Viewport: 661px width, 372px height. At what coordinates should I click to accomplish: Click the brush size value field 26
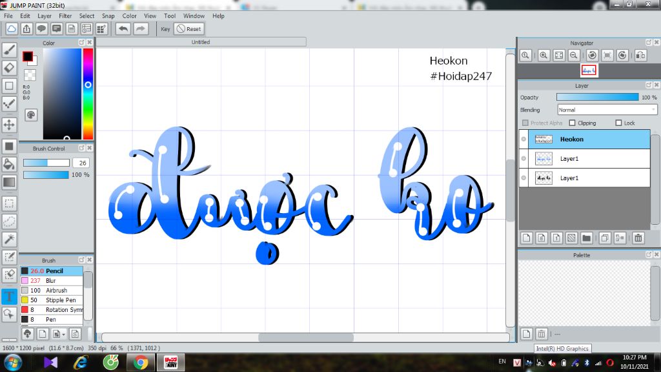coord(82,163)
